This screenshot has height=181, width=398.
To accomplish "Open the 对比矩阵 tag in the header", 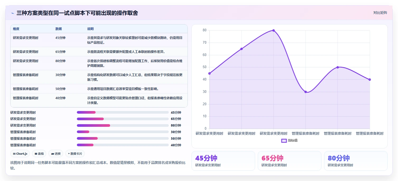I will pos(380,13).
